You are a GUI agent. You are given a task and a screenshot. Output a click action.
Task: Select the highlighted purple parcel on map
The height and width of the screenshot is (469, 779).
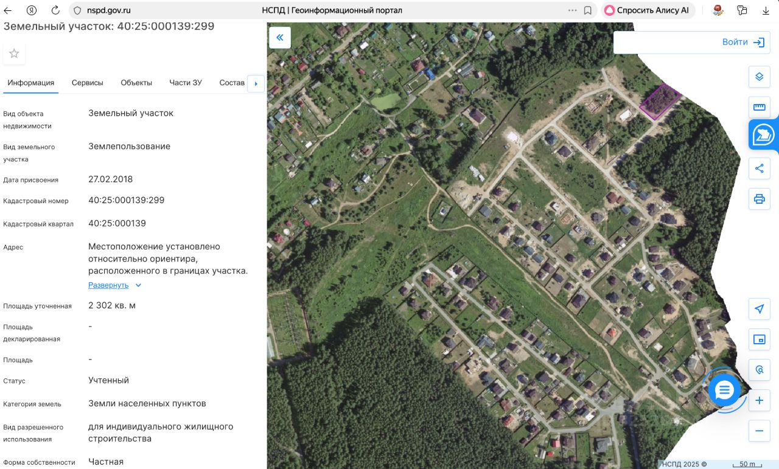(660, 102)
